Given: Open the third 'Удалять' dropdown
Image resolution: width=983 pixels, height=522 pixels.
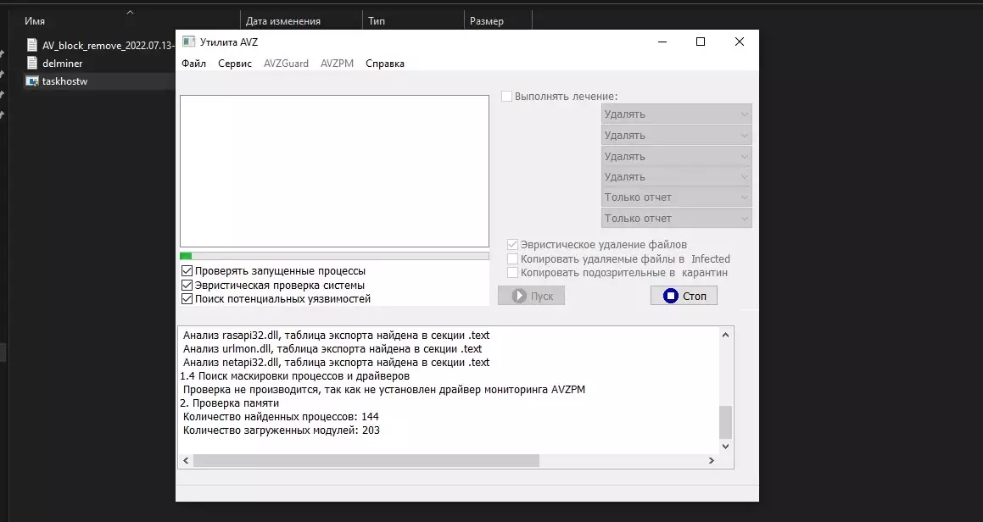Looking at the screenshot, I should point(677,156).
